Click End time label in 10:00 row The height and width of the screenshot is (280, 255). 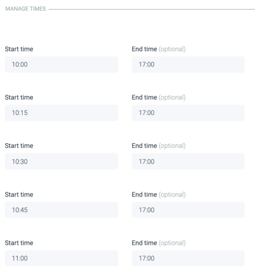144,49
